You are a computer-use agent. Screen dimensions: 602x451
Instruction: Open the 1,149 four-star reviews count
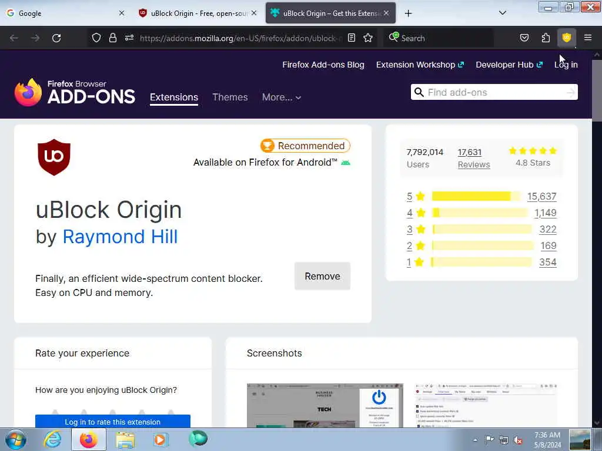tap(545, 213)
